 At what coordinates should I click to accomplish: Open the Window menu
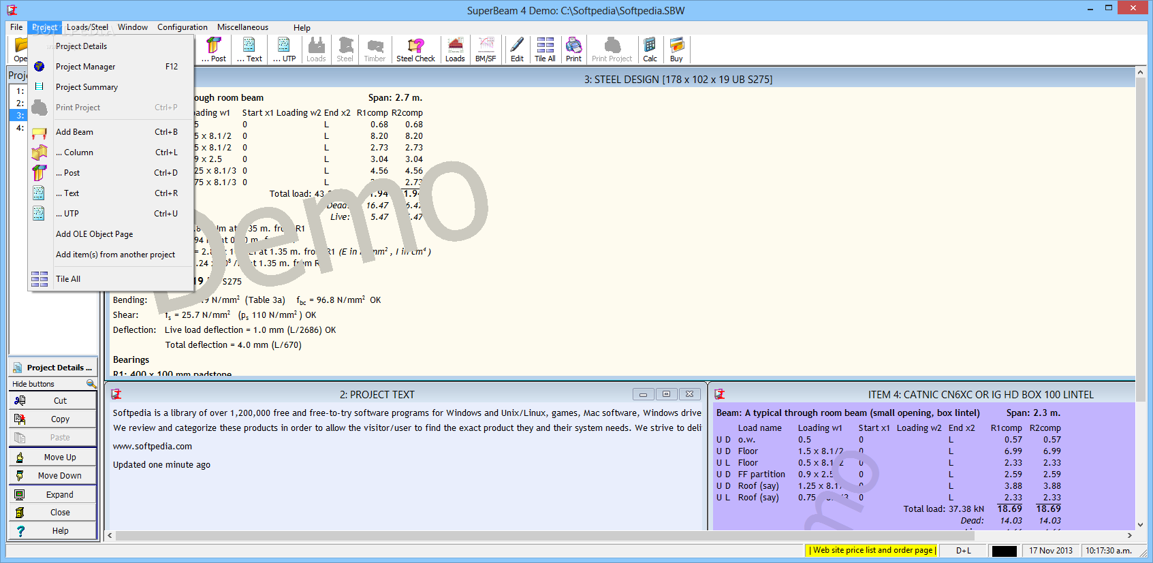(133, 27)
